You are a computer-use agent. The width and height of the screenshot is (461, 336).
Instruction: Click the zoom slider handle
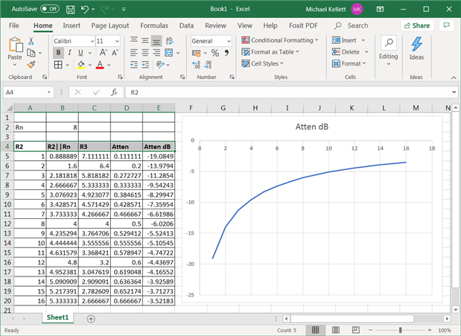[x=401, y=329]
